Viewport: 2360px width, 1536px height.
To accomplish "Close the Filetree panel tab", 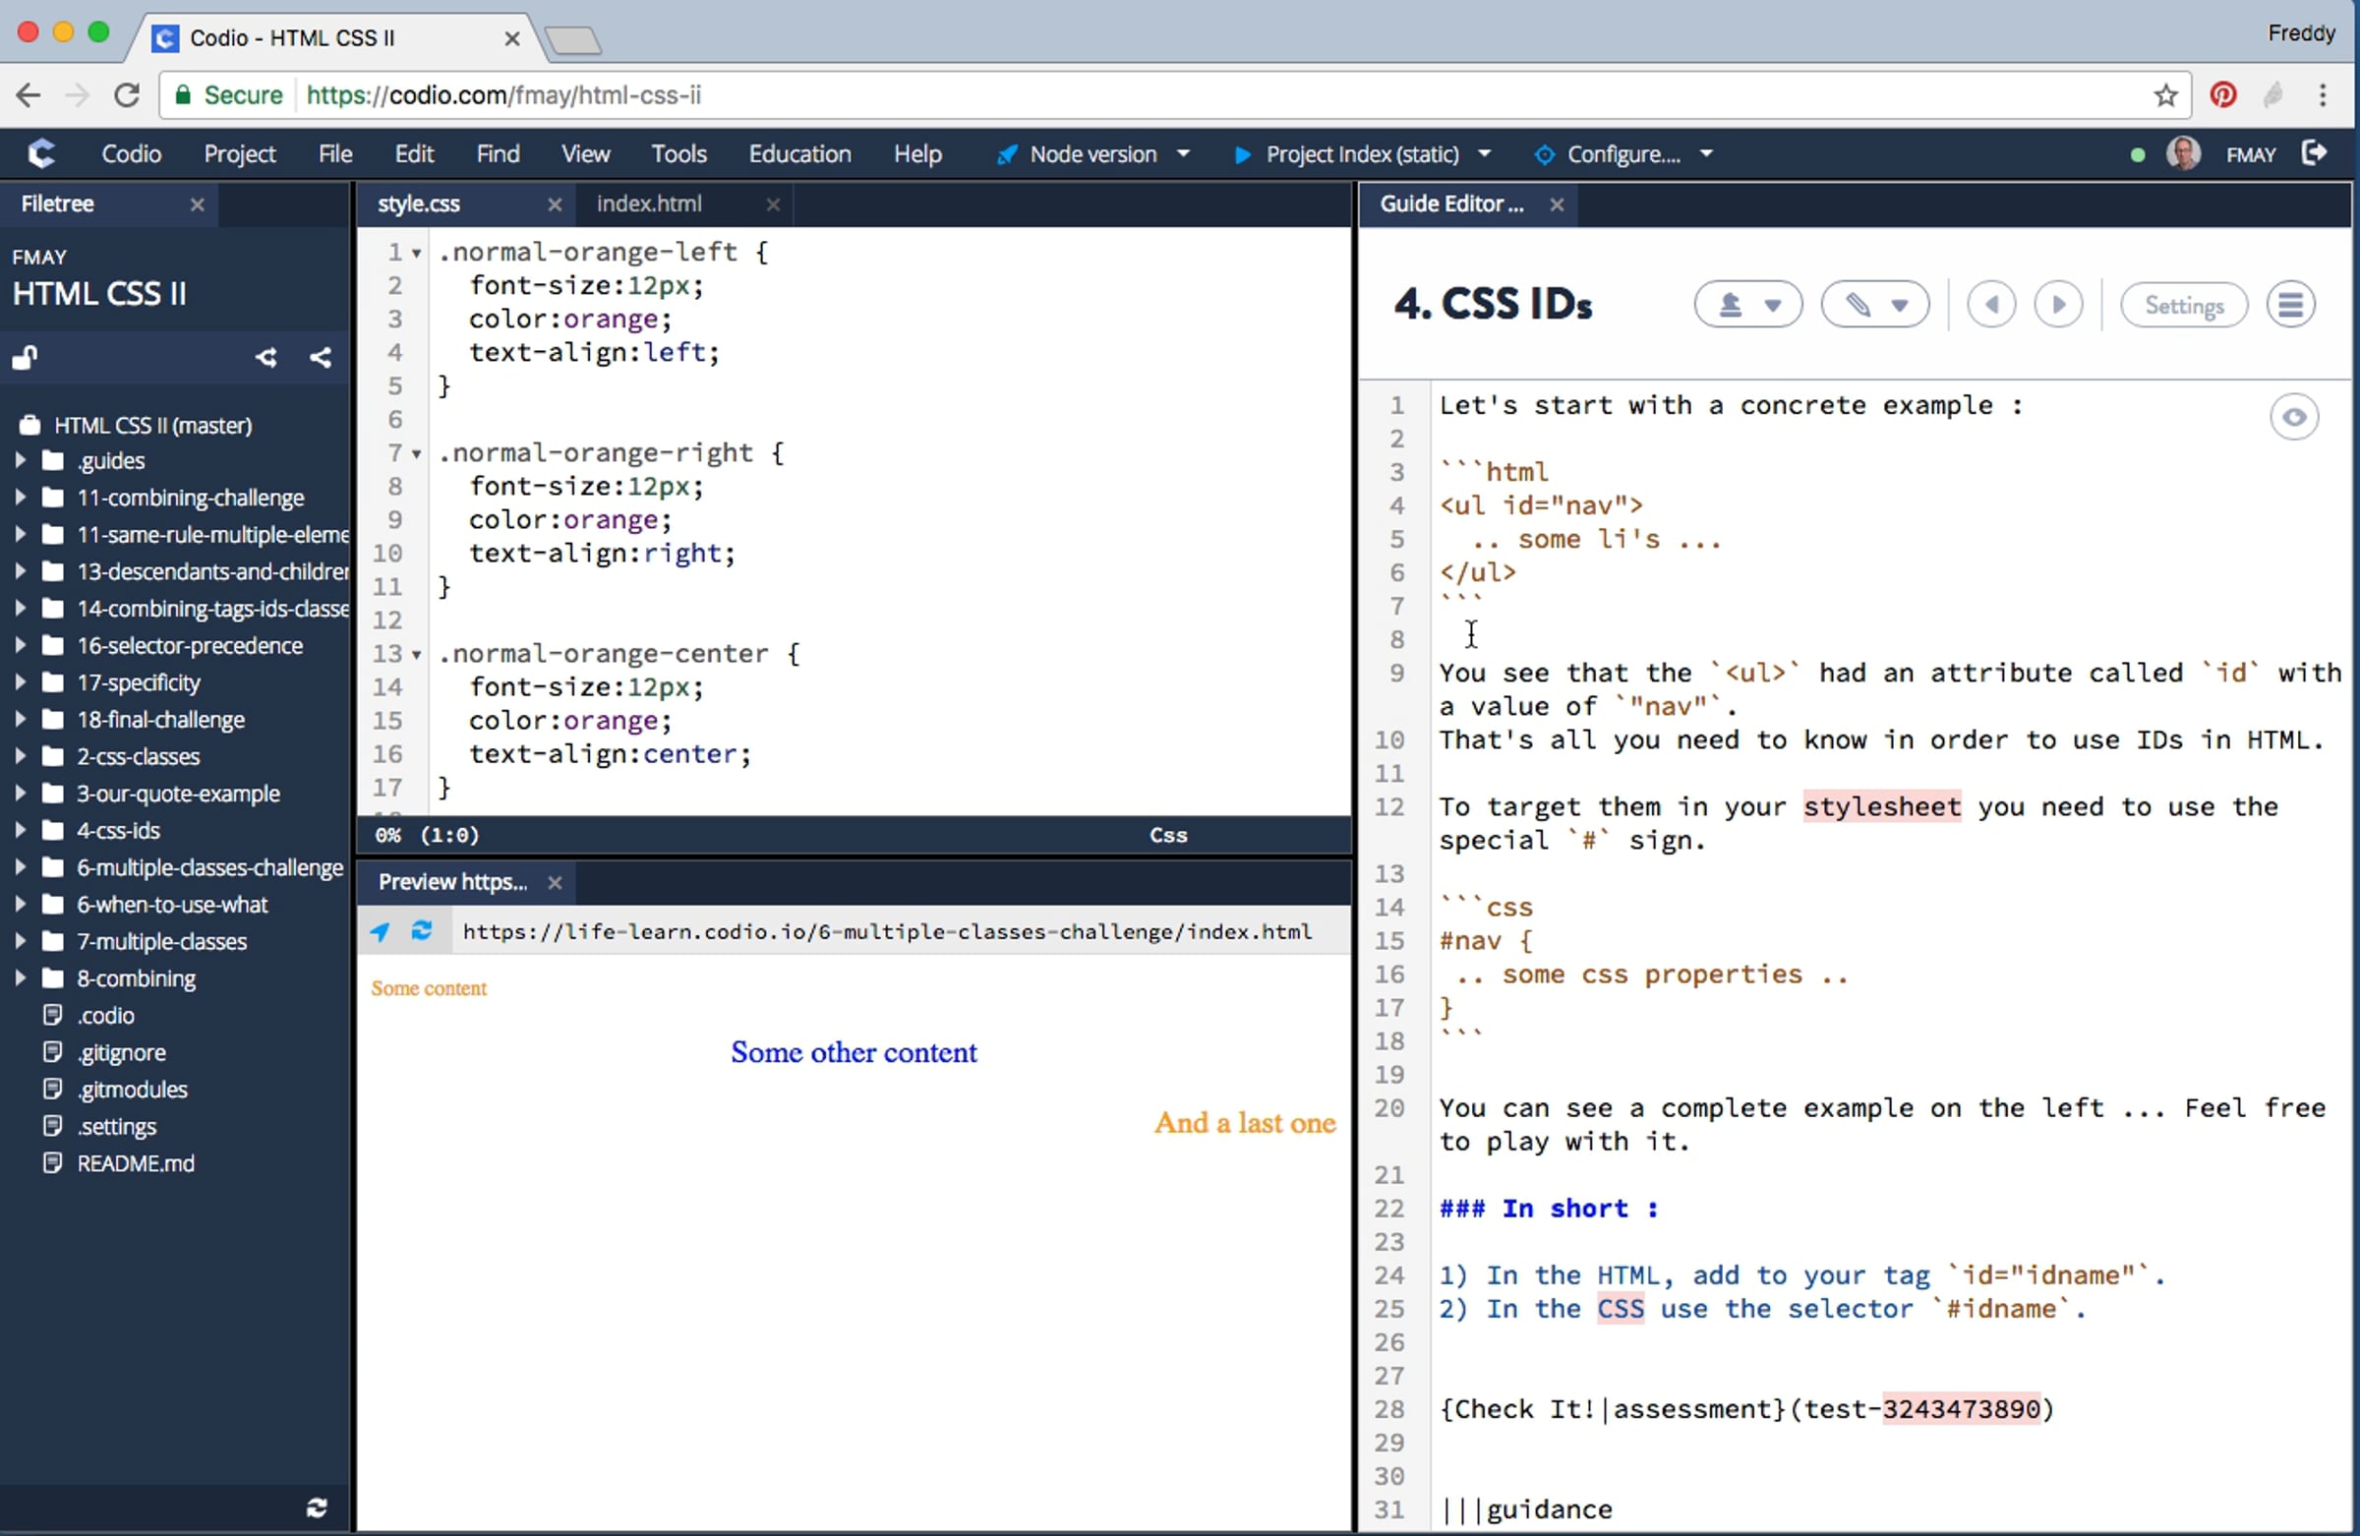I will [198, 205].
